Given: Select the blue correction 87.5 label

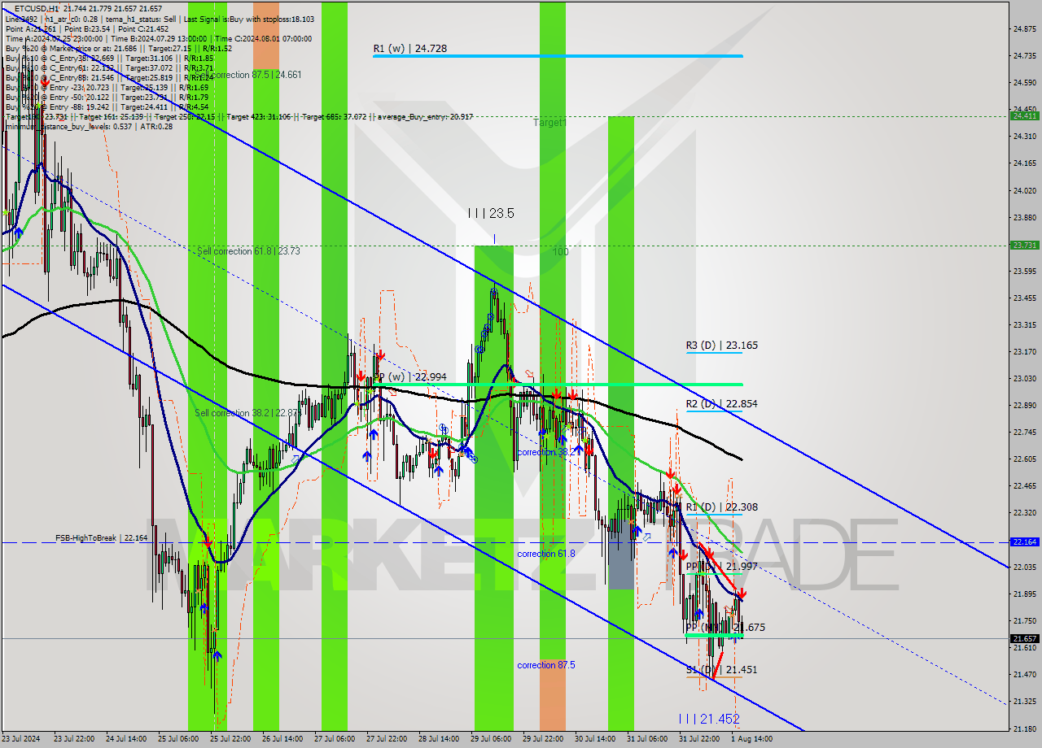Looking at the screenshot, I should click(x=545, y=665).
